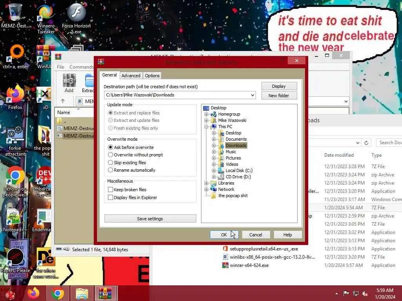Click the Cancel button
This screenshot has height=301, width=402.
(x=256, y=235)
